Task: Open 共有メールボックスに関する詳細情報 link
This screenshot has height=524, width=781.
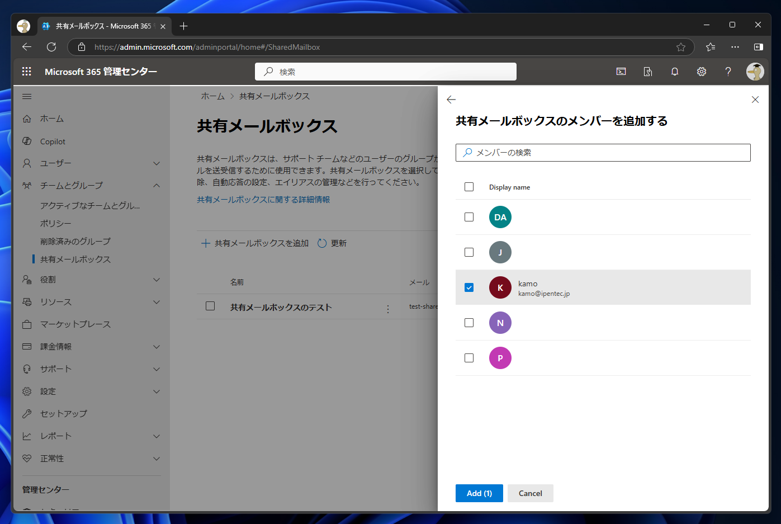Action: [x=262, y=199]
